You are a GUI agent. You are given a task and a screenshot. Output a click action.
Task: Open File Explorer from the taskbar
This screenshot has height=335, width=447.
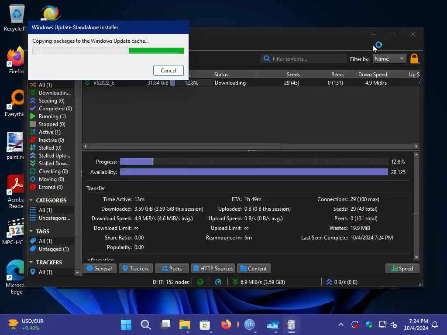[x=185, y=325]
